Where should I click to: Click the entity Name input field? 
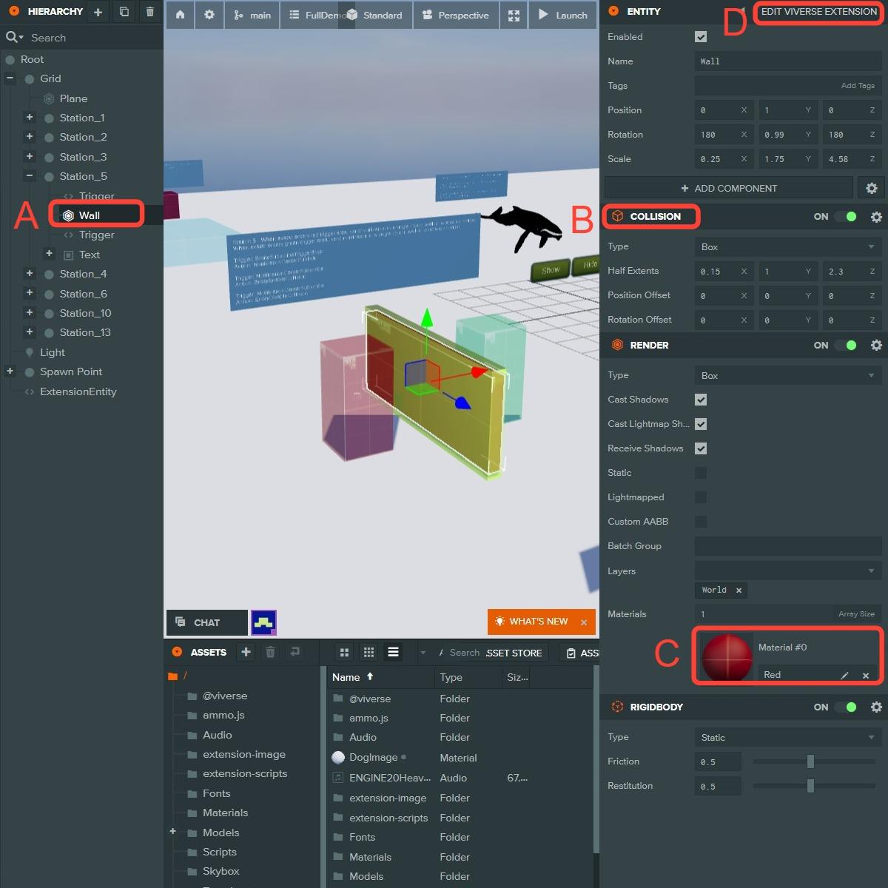[x=787, y=61]
